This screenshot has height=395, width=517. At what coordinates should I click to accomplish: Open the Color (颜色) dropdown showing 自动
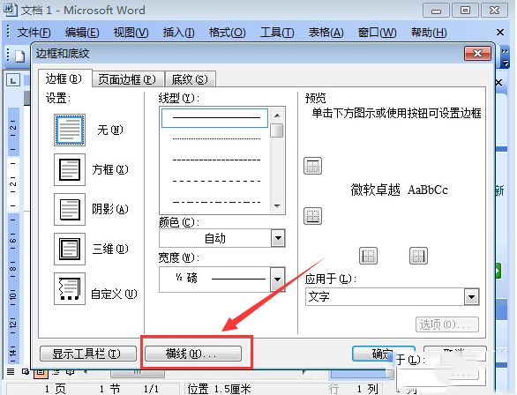pos(222,238)
